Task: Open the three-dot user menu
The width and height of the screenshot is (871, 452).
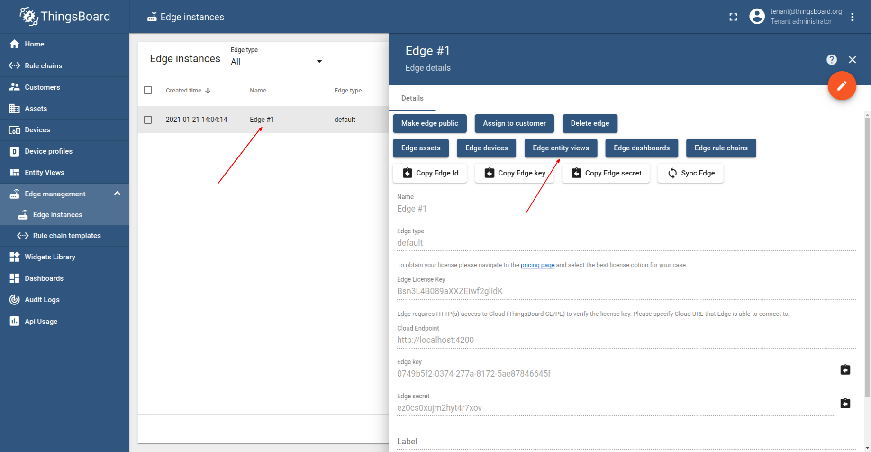Action: [x=852, y=17]
